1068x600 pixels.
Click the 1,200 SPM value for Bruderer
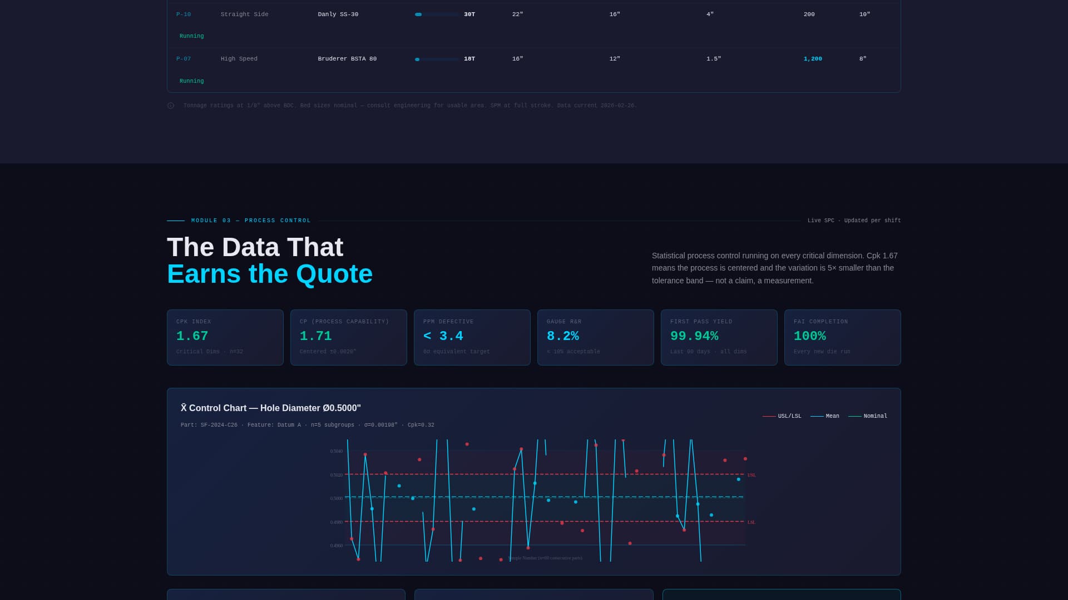813,59
